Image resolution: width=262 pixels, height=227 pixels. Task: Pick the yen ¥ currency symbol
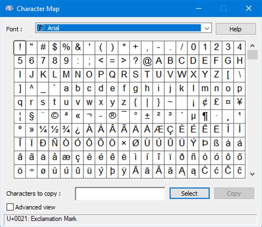(239, 102)
